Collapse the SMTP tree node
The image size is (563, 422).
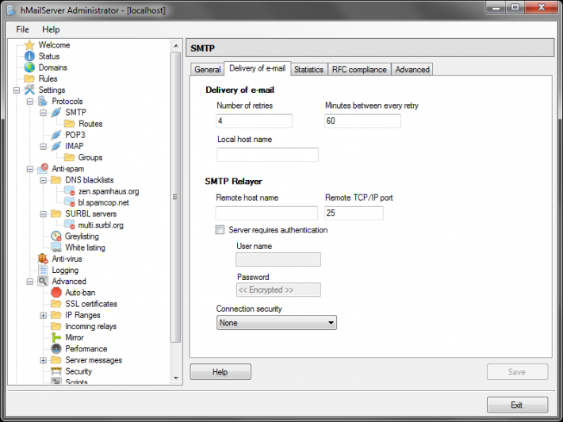point(43,113)
